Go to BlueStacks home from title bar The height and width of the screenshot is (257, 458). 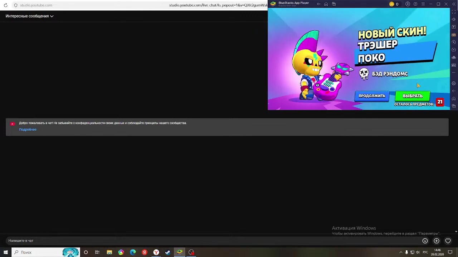pos(326,4)
